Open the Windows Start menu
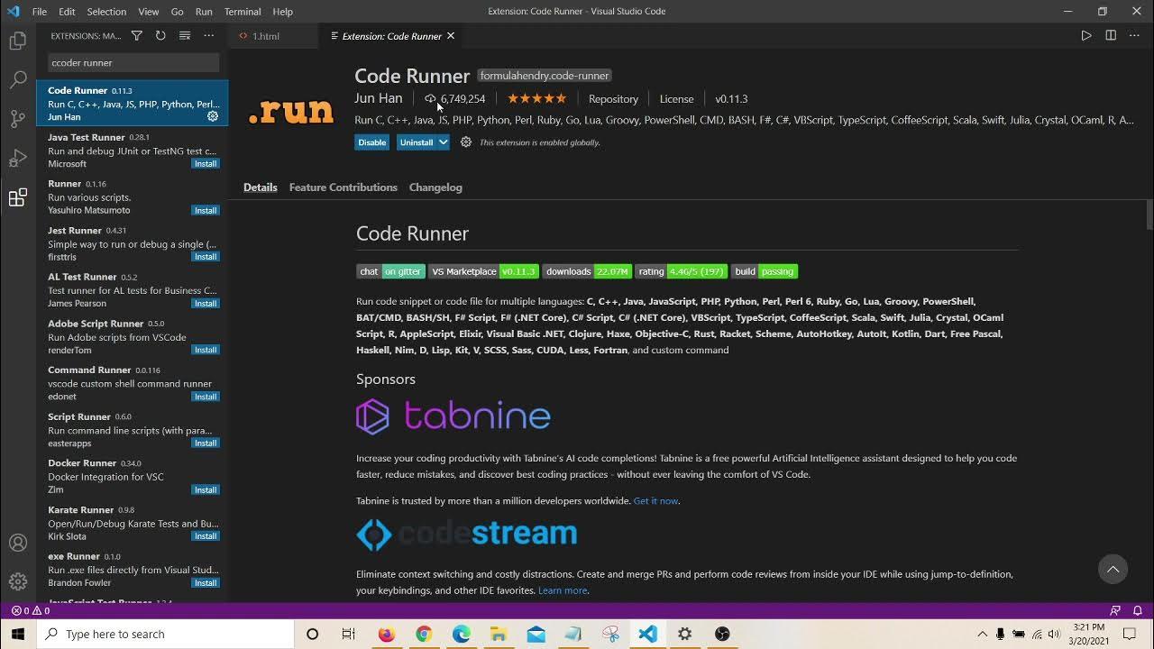This screenshot has height=649, width=1154. pyautogui.click(x=18, y=634)
